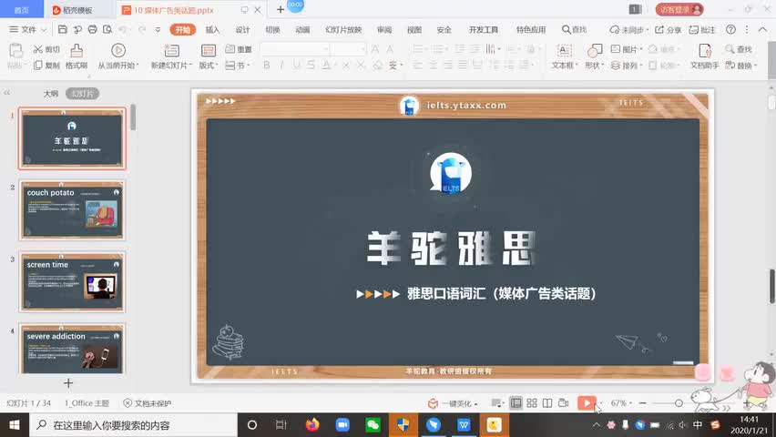Expand the File (文件) menu dropdown arrow
This screenshot has width=776, height=437.
[44, 30]
